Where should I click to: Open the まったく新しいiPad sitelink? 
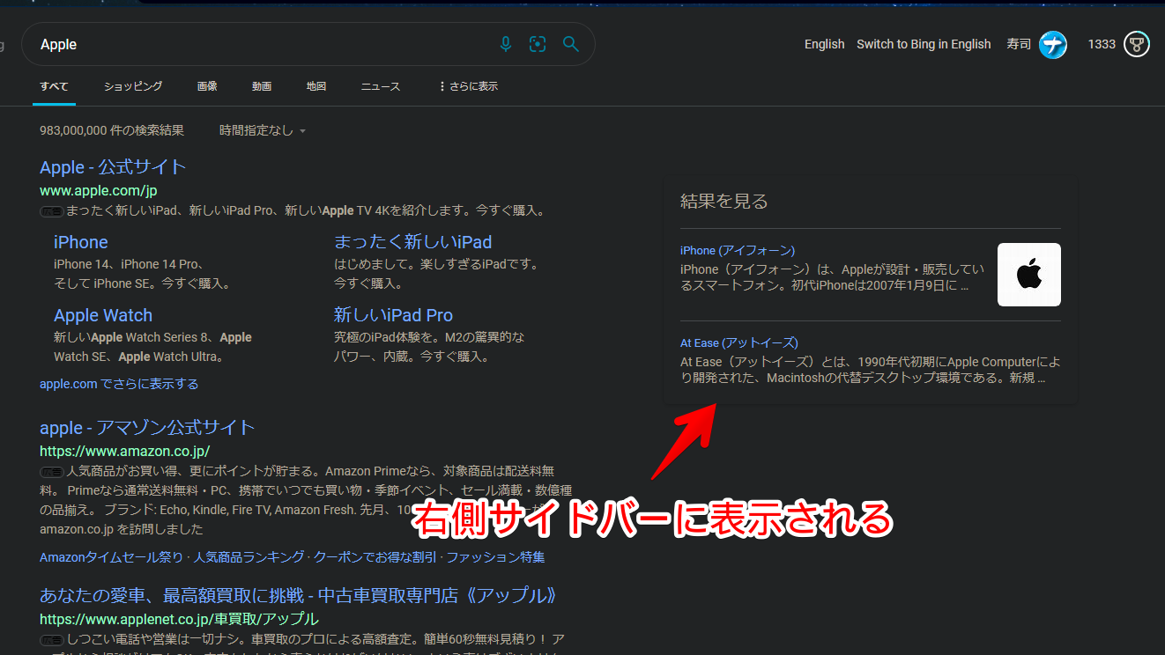(x=413, y=242)
